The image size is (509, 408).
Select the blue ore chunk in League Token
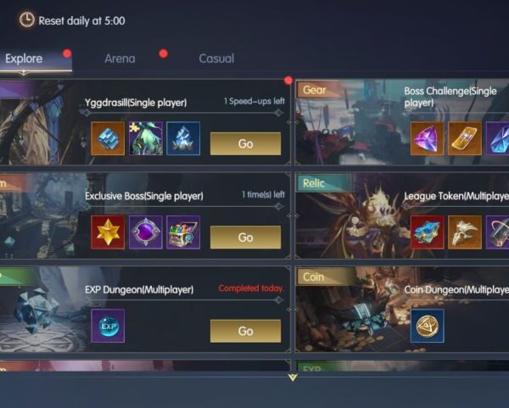(x=428, y=232)
